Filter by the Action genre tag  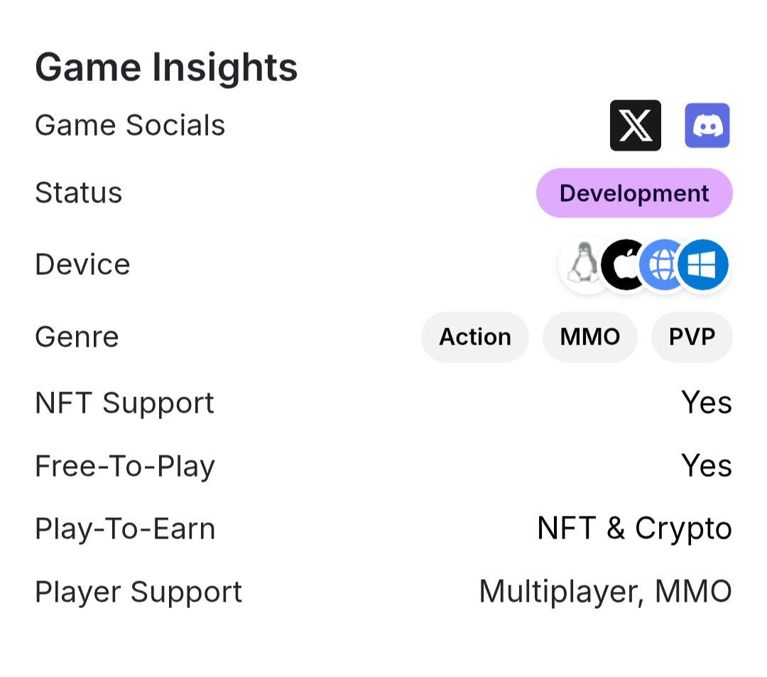pyautogui.click(x=474, y=337)
